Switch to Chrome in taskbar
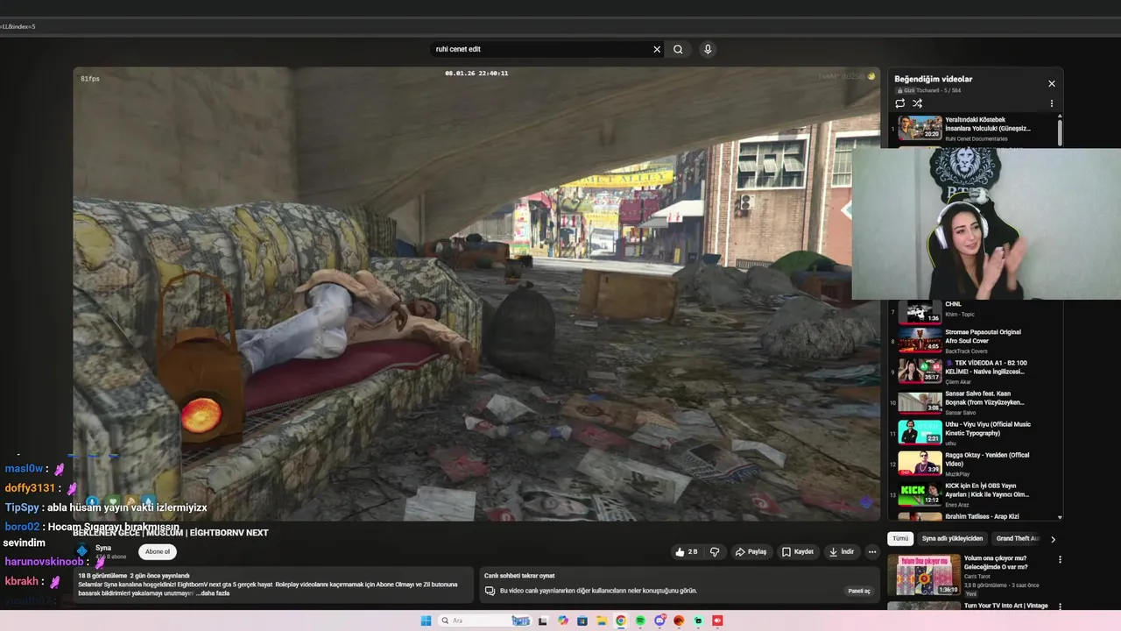Viewport: 1121px width, 631px height. pyautogui.click(x=621, y=620)
